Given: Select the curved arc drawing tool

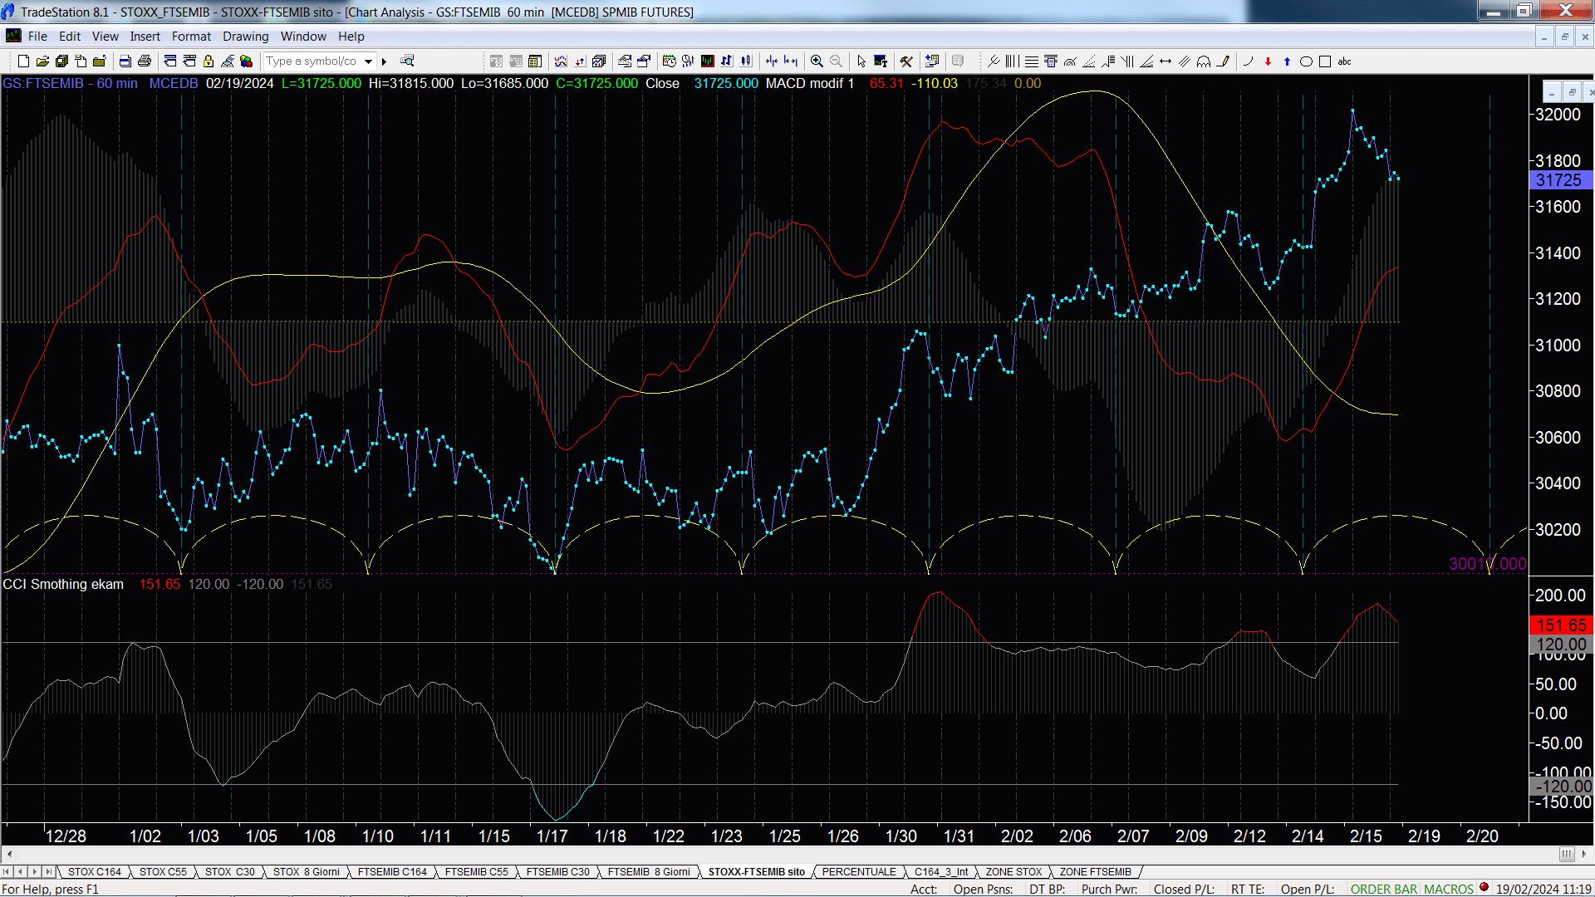Looking at the screenshot, I should coord(1249,61).
